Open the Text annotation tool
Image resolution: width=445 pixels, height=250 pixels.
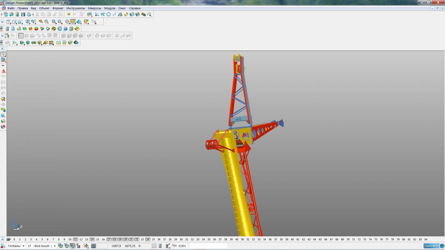click(x=120, y=14)
